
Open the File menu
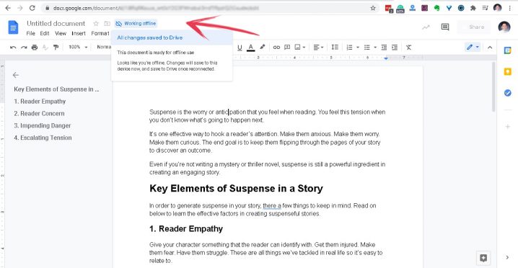click(x=31, y=33)
